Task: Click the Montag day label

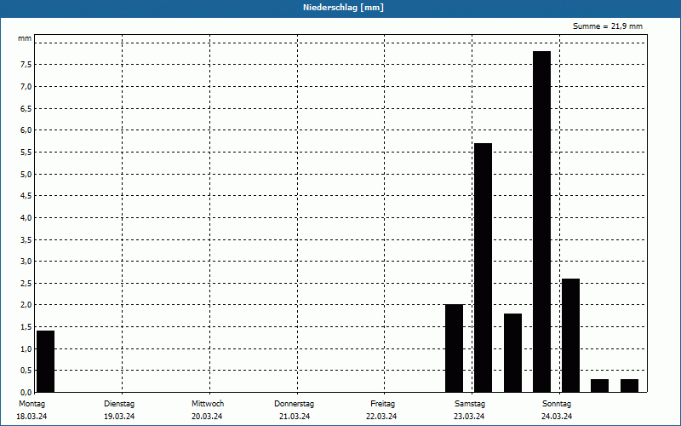Action: point(31,404)
